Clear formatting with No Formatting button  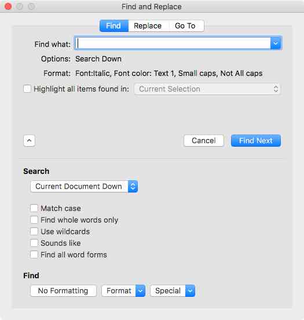coord(63,290)
